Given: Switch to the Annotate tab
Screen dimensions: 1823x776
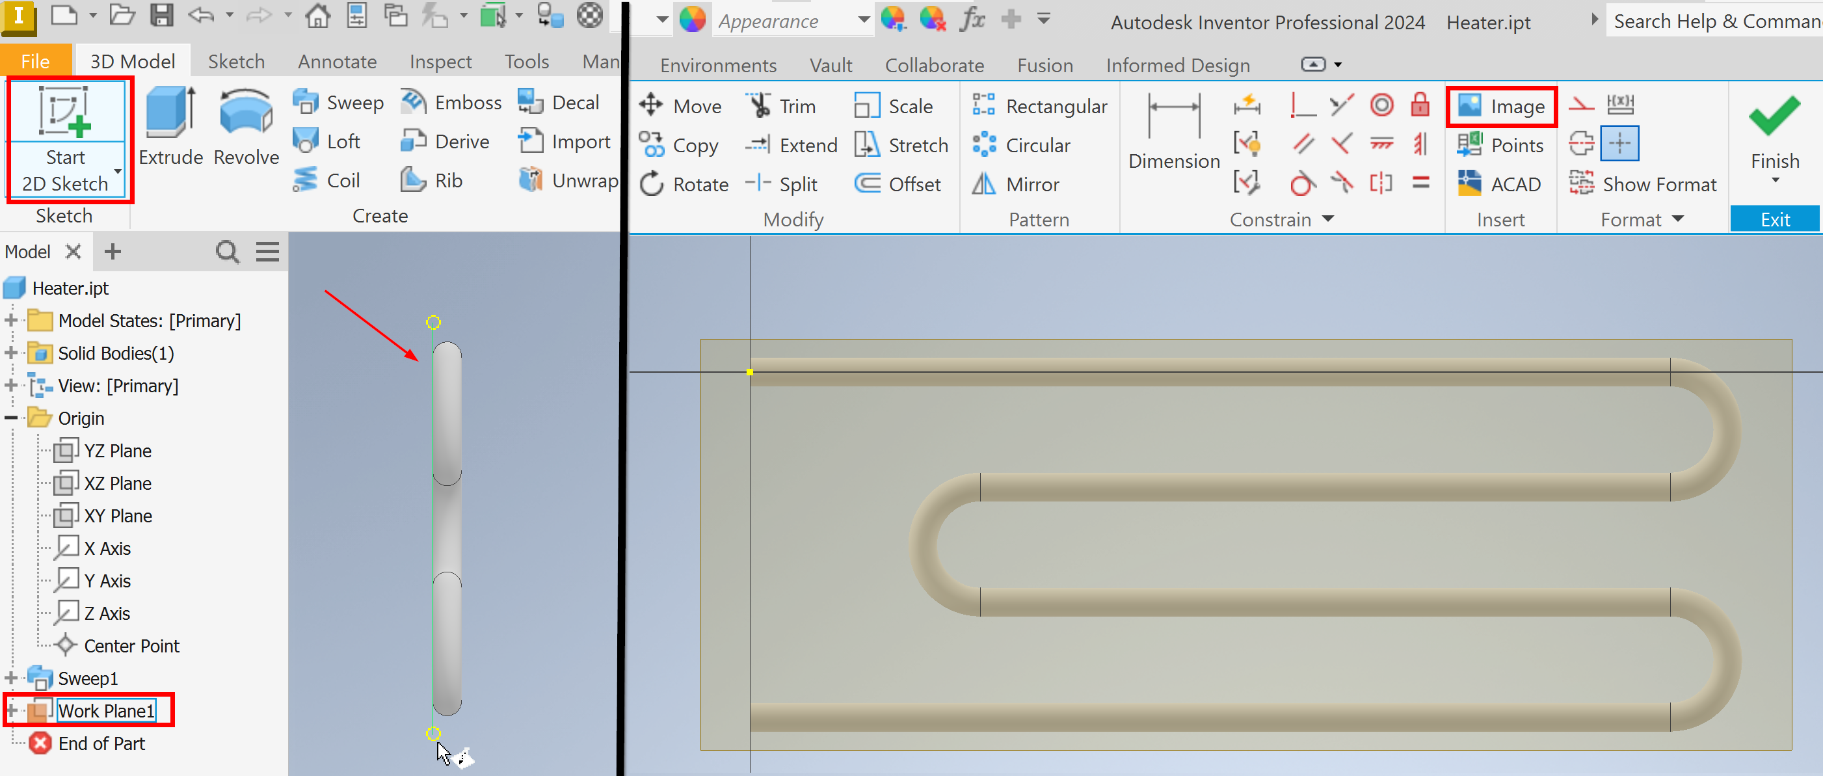Looking at the screenshot, I should 337,61.
